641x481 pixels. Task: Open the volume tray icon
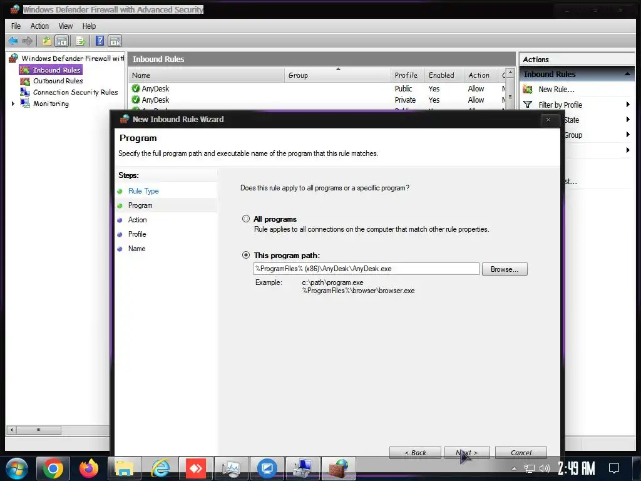pyautogui.click(x=544, y=468)
